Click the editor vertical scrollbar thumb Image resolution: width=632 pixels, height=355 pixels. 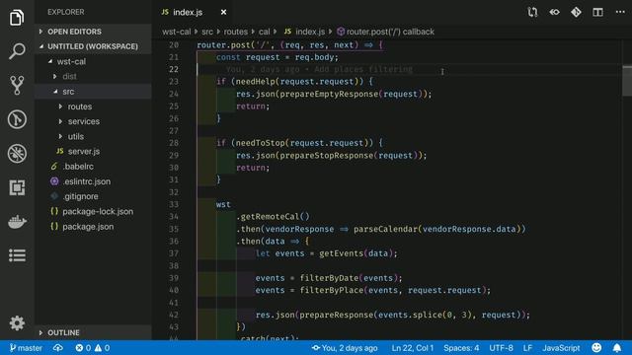(x=627, y=81)
